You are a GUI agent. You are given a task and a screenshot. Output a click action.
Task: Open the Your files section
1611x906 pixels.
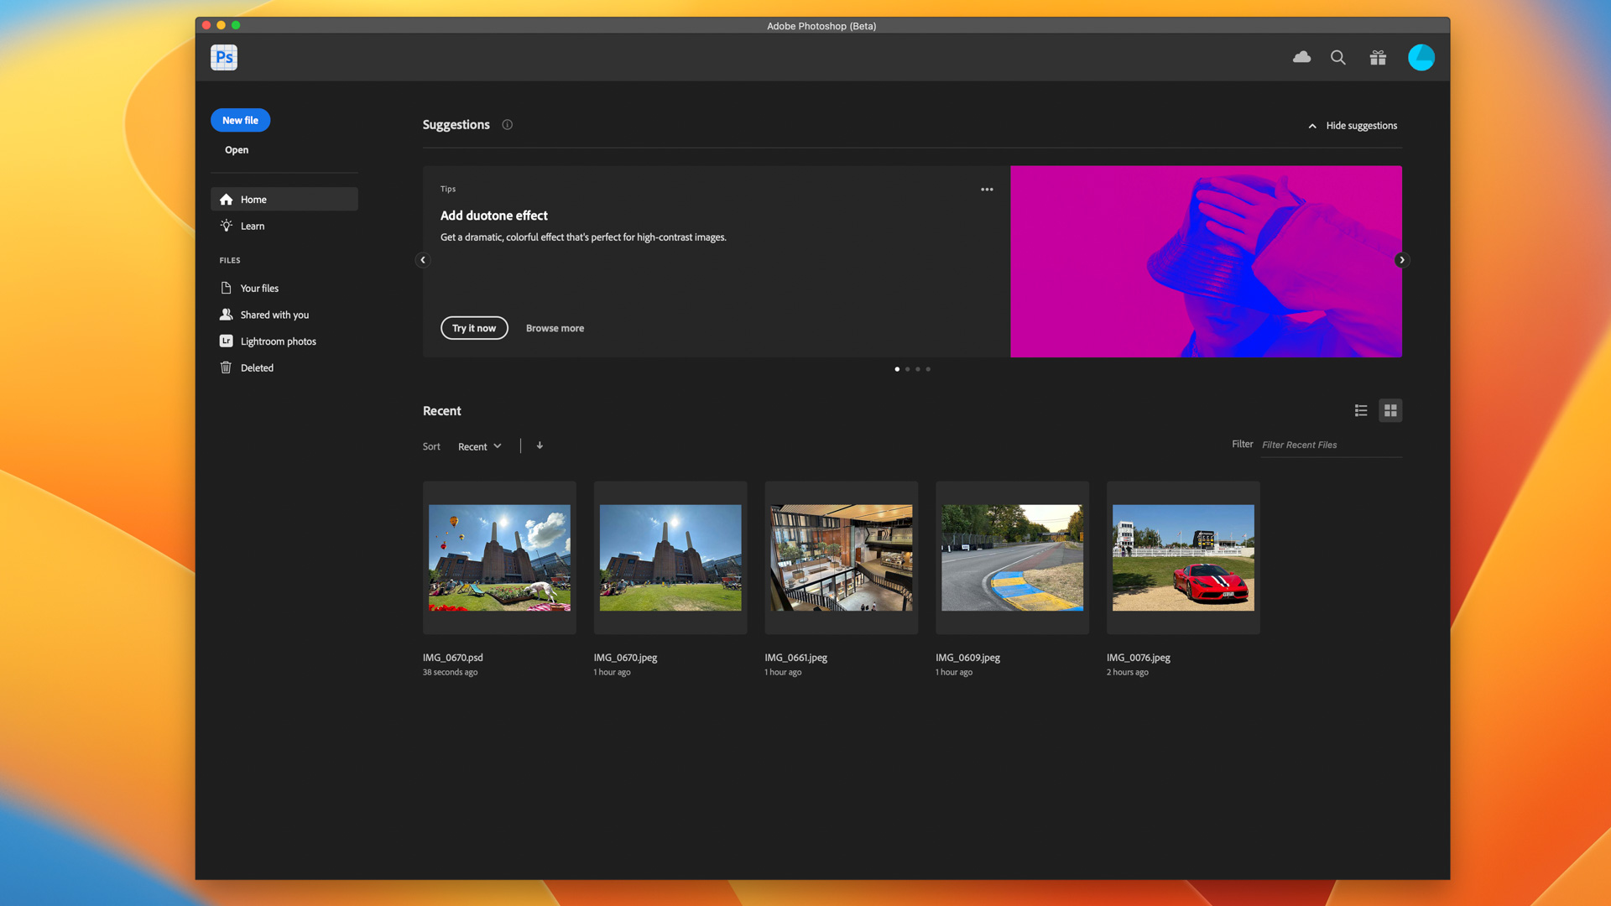click(x=258, y=288)
